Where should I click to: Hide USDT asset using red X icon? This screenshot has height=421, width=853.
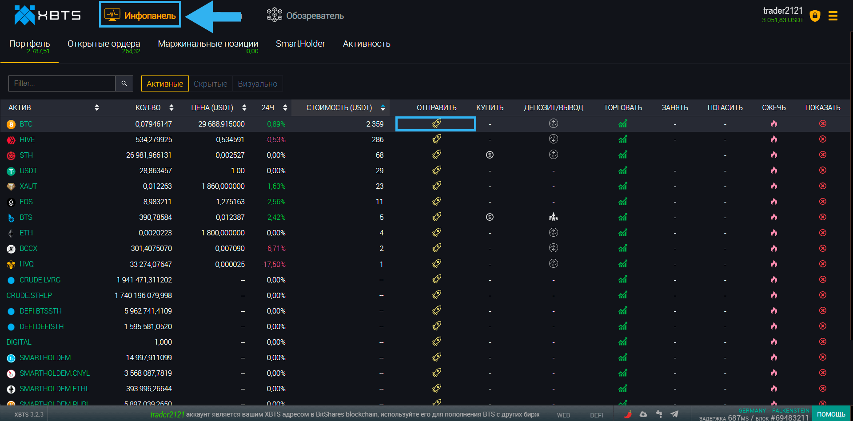click(x=822, y=171)
